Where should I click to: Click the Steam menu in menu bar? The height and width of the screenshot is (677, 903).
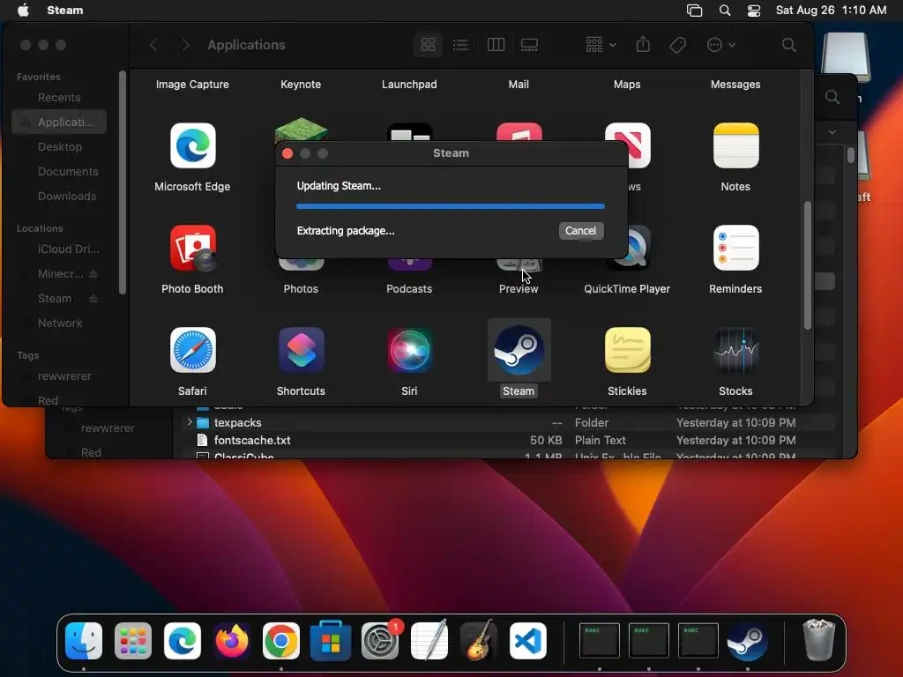click(64, 11)
